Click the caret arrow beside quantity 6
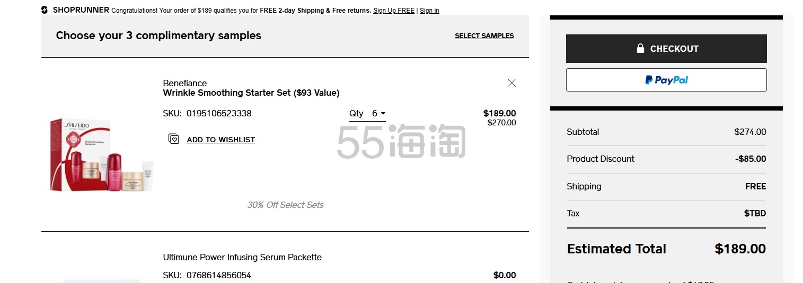The height and width of the screenshot is (283, 803). 383,114
